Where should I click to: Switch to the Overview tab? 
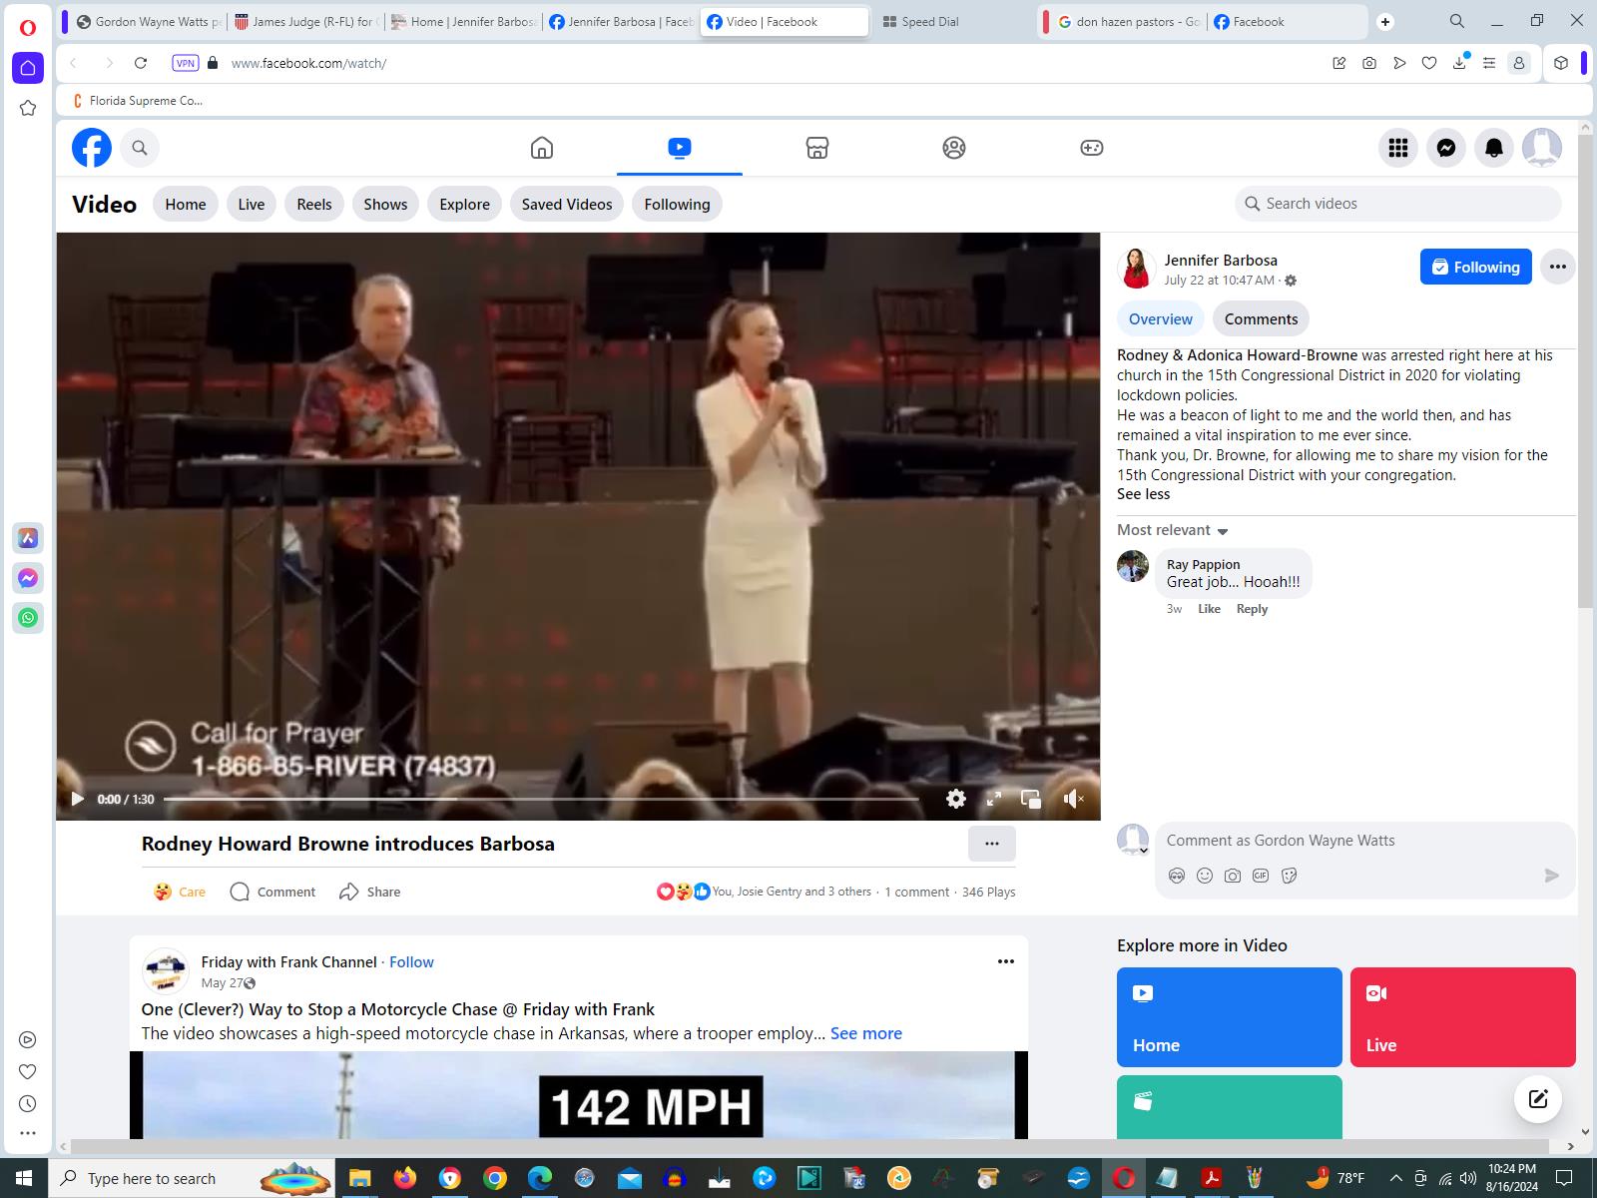pos(1161,319)
